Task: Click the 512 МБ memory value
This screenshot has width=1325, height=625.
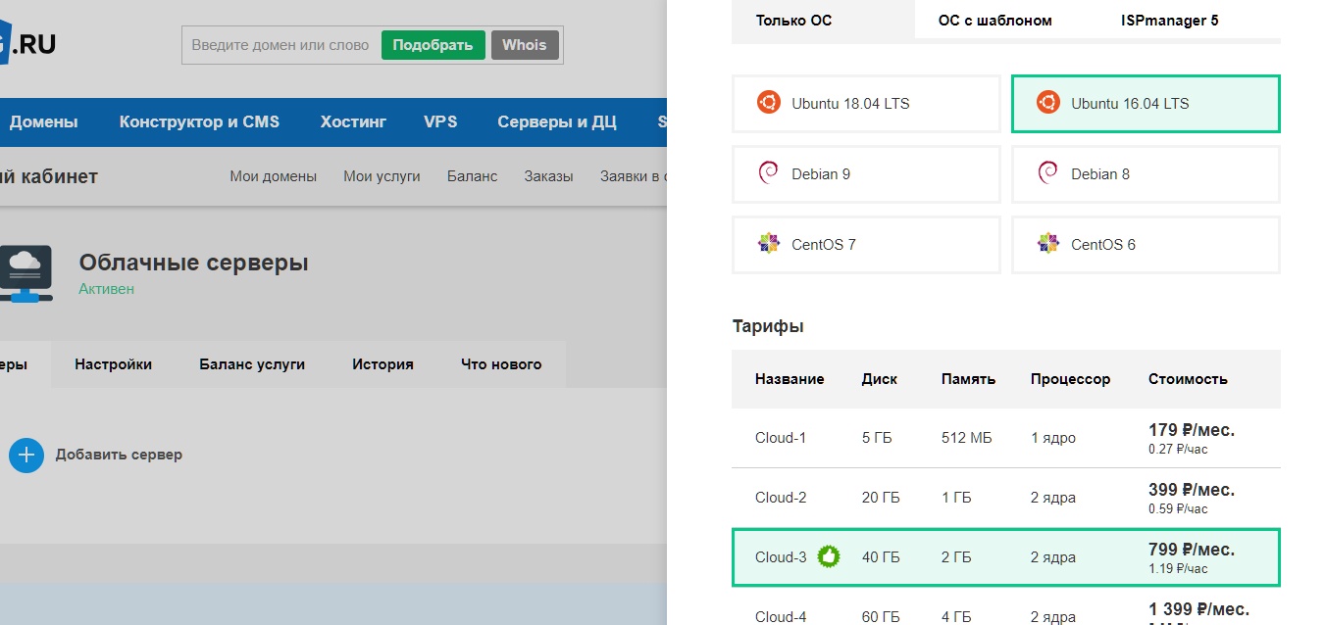Action: point(965,438)
